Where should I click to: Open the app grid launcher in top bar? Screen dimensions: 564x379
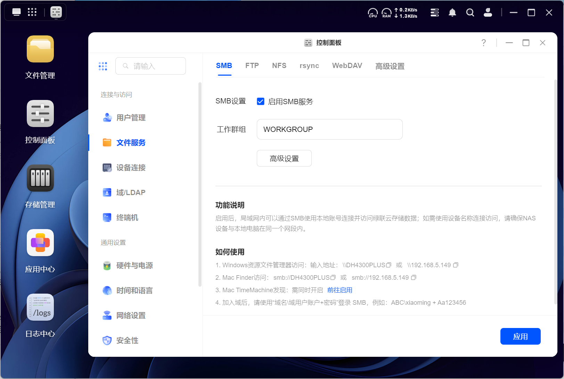tap(32, 12)
